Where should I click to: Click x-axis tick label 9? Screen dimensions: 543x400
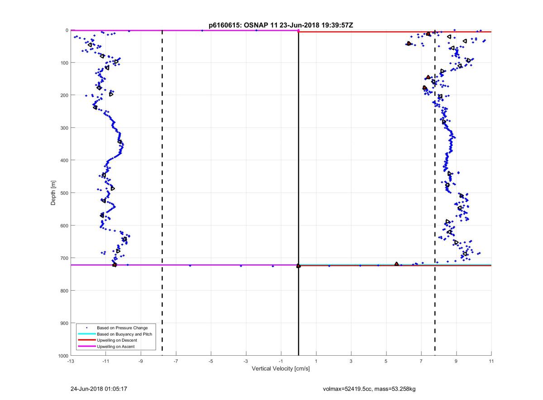(x=456, y=361)
